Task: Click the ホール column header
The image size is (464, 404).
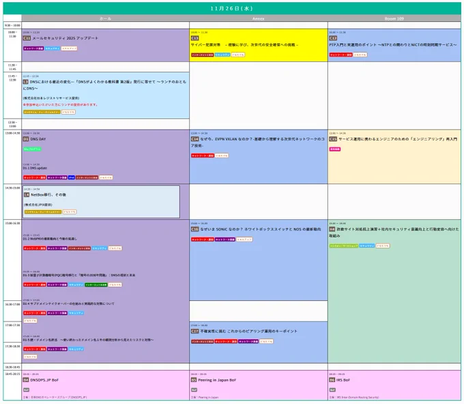Action: pyautogui.click(x=105, y=18)
